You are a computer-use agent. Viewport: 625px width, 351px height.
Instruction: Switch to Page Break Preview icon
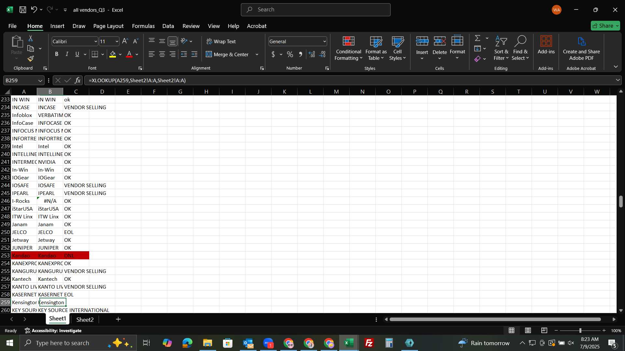point(544,331)
